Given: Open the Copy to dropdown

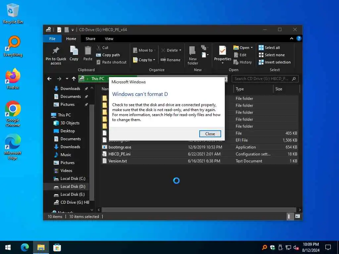Looking at the screenshot, I should click(x=144, y=60).
